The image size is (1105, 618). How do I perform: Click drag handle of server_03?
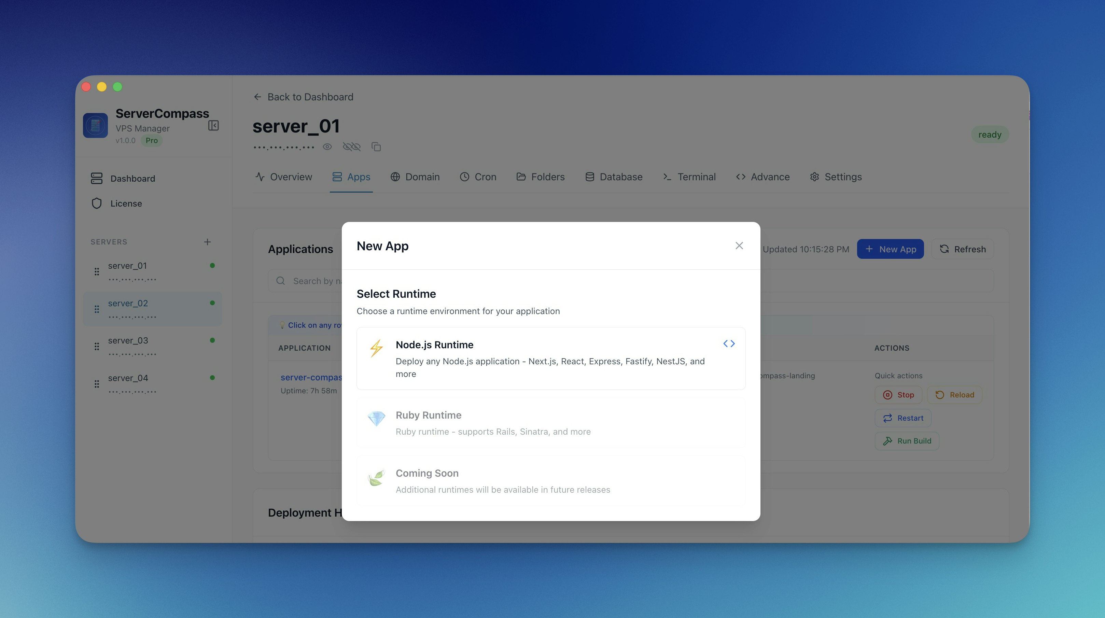pos(97,346)
